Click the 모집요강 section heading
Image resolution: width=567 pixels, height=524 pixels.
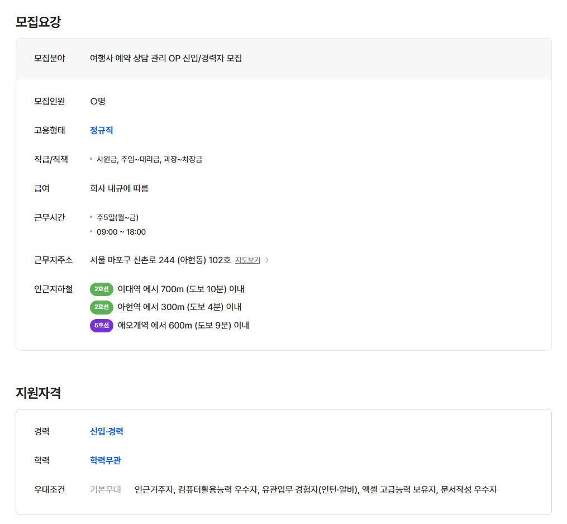coord(38,22)
